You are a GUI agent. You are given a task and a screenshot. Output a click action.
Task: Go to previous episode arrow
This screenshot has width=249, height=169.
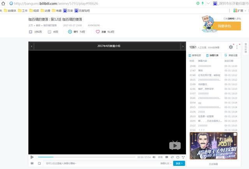[32, 46]
